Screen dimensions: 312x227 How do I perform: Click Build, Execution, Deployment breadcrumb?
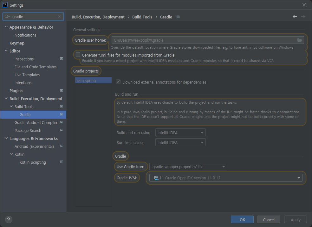click(98, 17)
